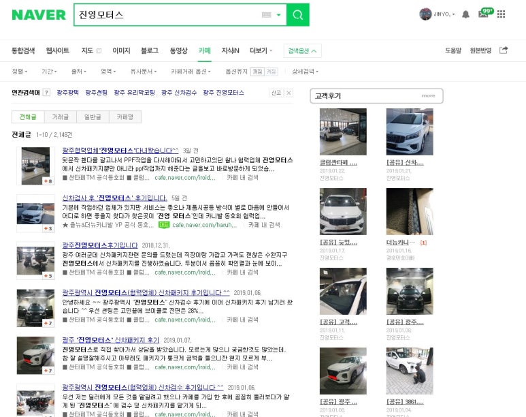Image resolution: width=526 pixels, height=417 pixels.
Task: Open the [공유] 신차 review thumbnail
Action: click(410, 132)
